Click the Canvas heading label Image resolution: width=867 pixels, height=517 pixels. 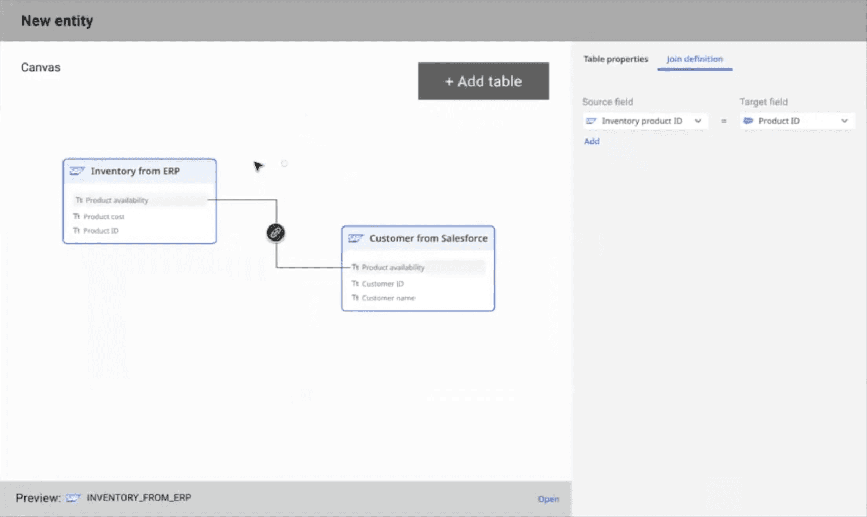pyautogui.click(x=41, y=67)
